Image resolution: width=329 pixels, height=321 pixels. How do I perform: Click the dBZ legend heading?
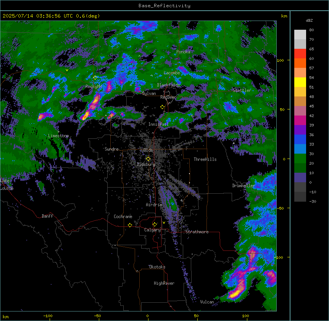[x=309, y=20]
